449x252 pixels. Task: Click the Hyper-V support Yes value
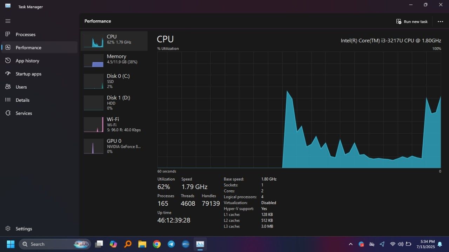tap(264, 209)
